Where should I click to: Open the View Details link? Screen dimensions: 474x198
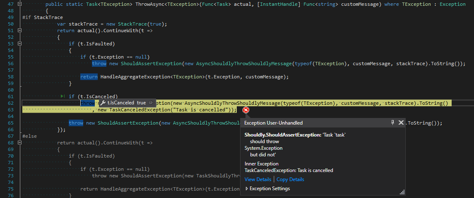258,179
